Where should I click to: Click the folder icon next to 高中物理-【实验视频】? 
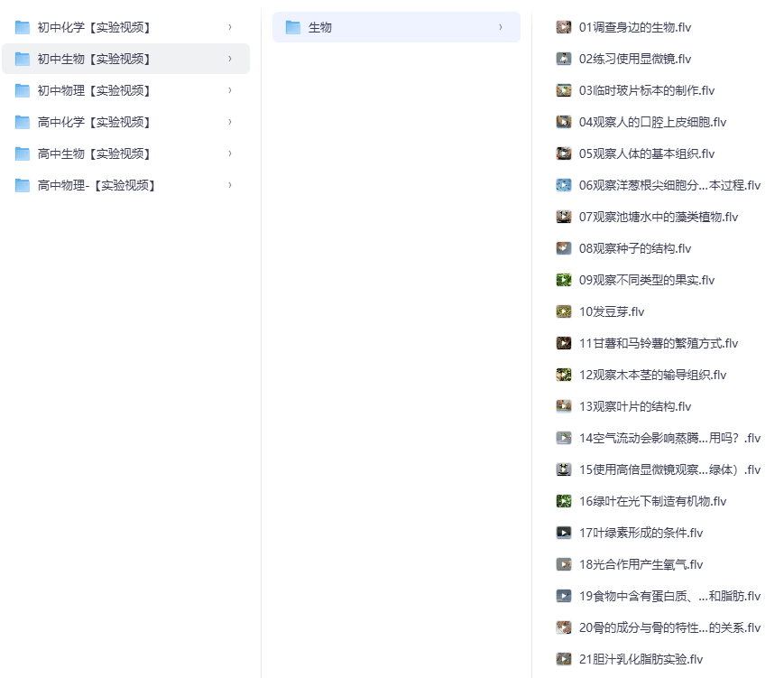tap(23, 185)
